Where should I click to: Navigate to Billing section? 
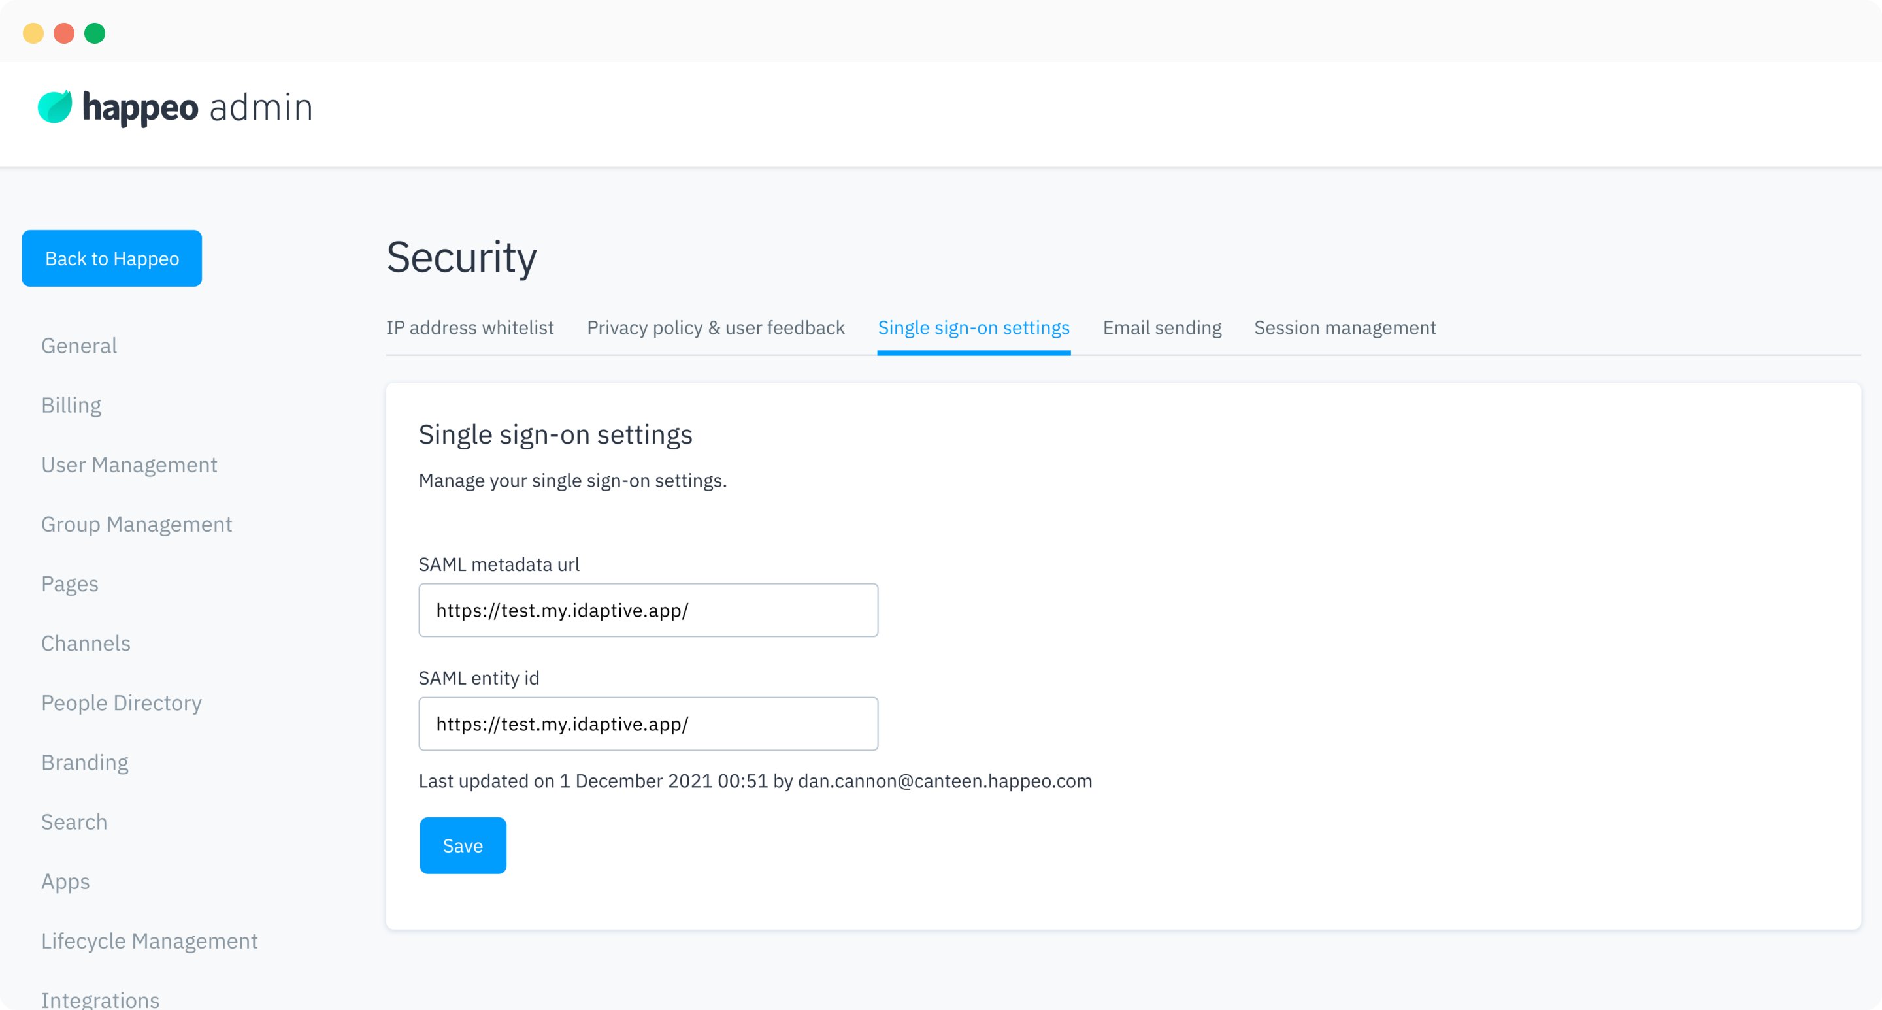pyautogui.click(x=71, y=405)
